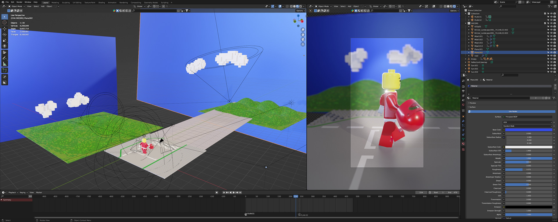
Task: Click Options button in right viewport
Action: pos(454,11)
